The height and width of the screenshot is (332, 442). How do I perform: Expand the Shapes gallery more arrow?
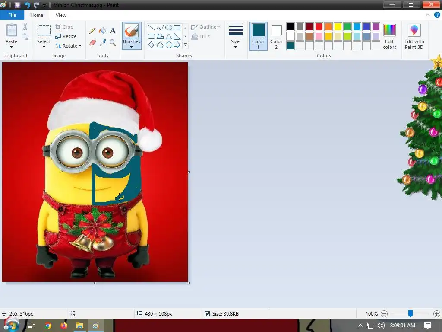(x=185, y=45)
